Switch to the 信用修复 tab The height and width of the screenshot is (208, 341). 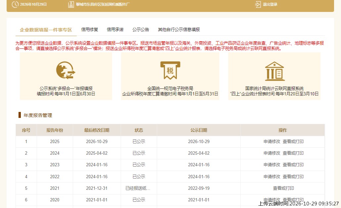tap(90, 29)
